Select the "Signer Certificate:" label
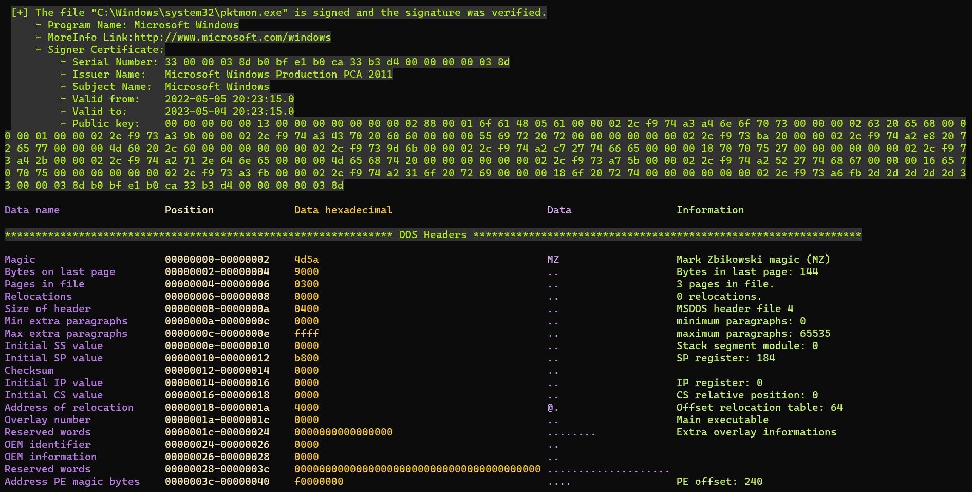 tap(106, 50)
